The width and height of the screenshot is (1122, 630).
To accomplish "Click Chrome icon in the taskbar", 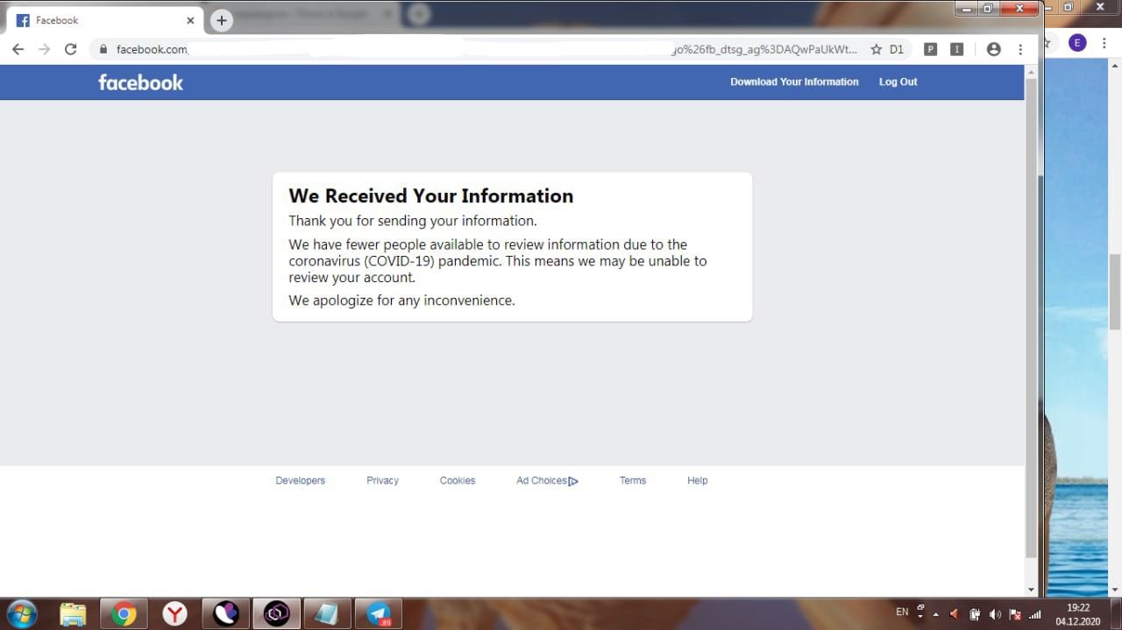I will 124,614.
